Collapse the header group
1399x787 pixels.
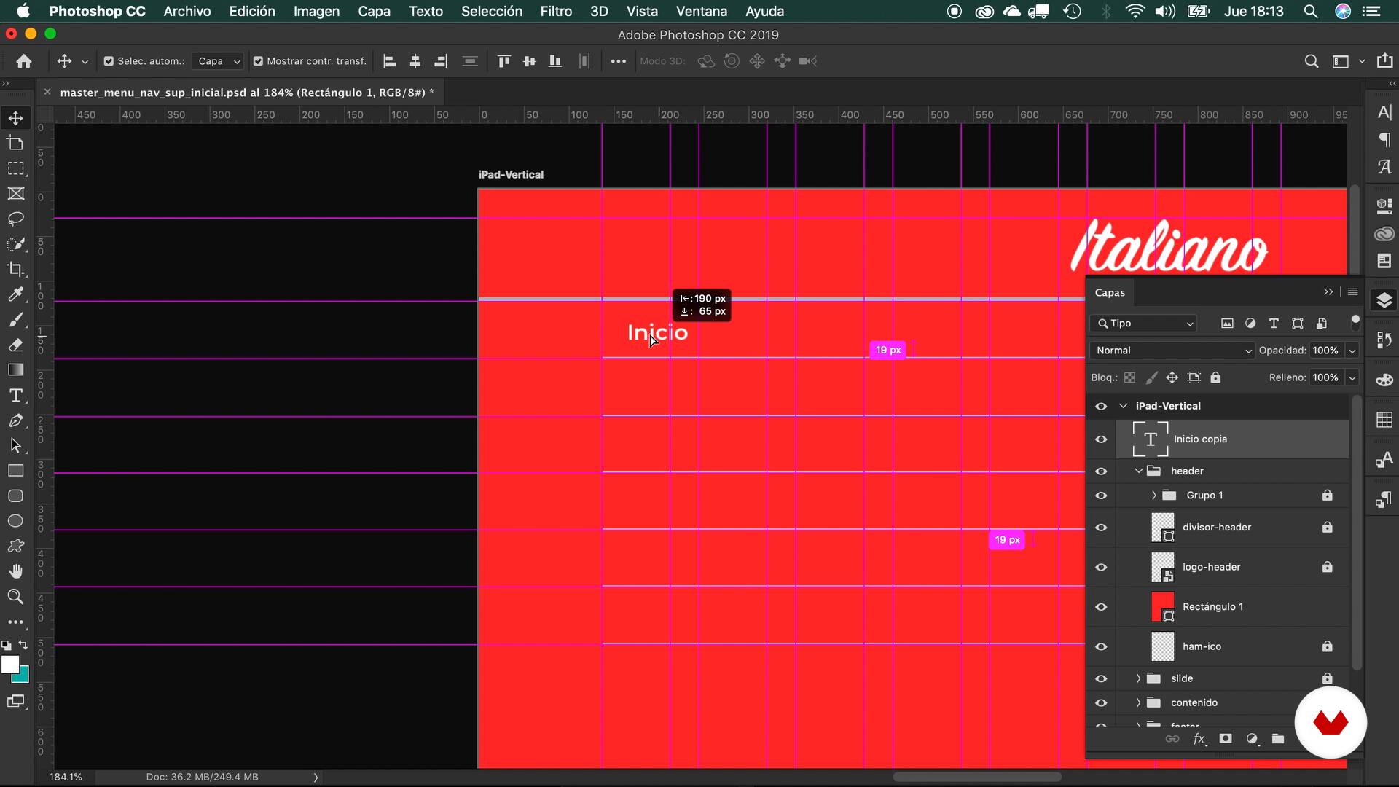pyautogui.click(x=1138, y=471)
